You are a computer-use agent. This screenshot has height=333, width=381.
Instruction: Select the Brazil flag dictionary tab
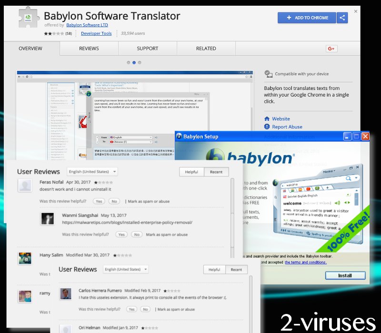coord(316,189)
